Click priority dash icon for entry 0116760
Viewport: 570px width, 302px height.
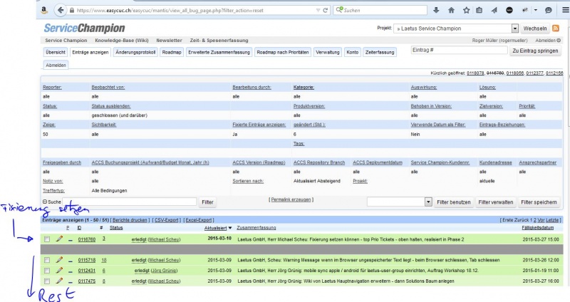[70, 240]
